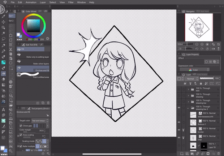224x156 pixels.
Task: Open the Normal blending mode dropdown
Action: 191,78
